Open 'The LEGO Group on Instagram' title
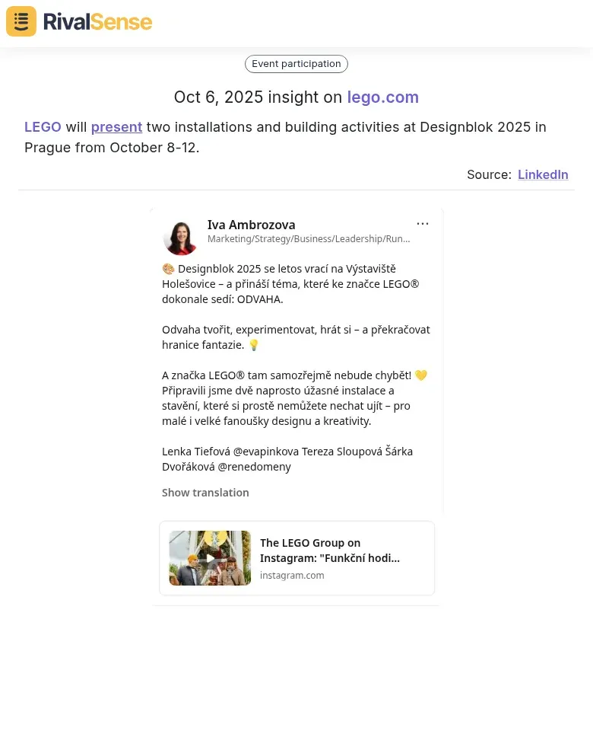Screen dimensions: 593x731 pyautogui.click(x=329, y=550)
